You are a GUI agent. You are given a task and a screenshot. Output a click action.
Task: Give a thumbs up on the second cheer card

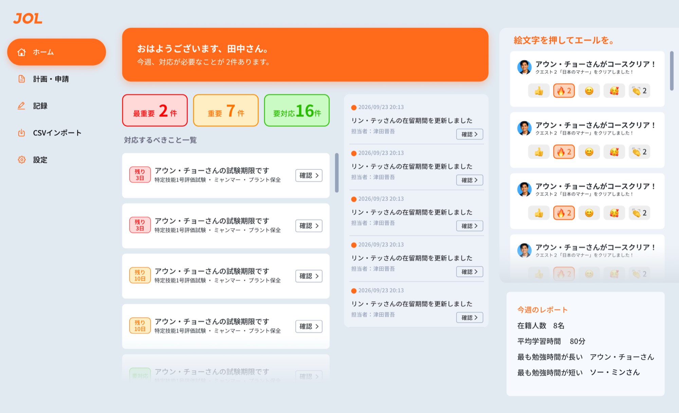tap(539, 152)
